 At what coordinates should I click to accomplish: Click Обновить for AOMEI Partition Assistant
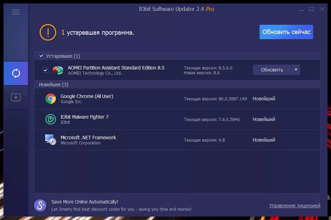pyautogui.click(x=272, y=70)
